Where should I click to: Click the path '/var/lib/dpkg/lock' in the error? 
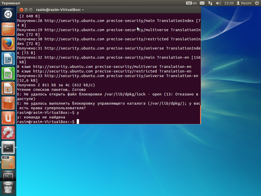(125, 94)
